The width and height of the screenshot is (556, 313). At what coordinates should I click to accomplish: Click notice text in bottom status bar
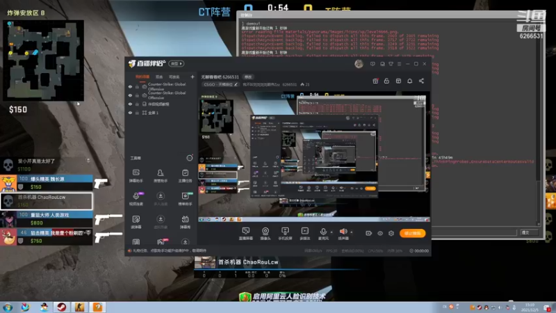coord(170,250)
